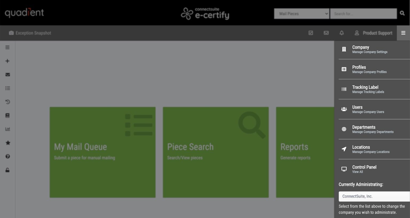
Task: Open the history icon in left sidebar
Action: (x=7, y=102)
